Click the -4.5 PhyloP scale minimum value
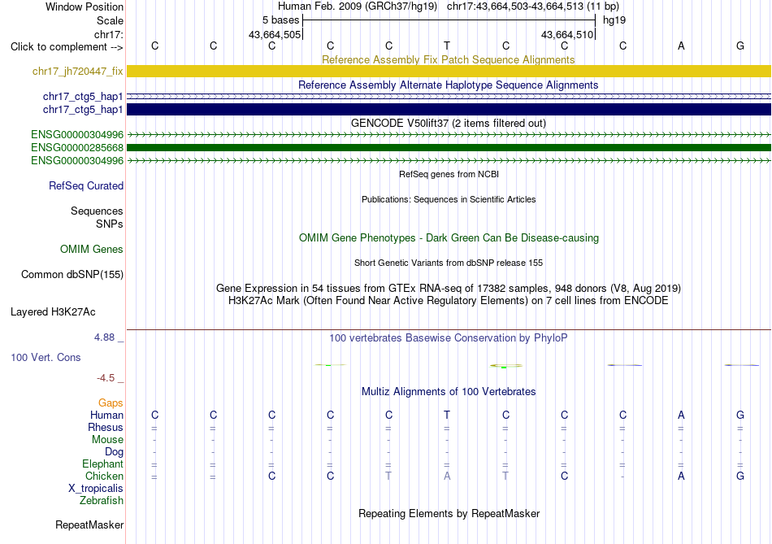 (106, 378)
